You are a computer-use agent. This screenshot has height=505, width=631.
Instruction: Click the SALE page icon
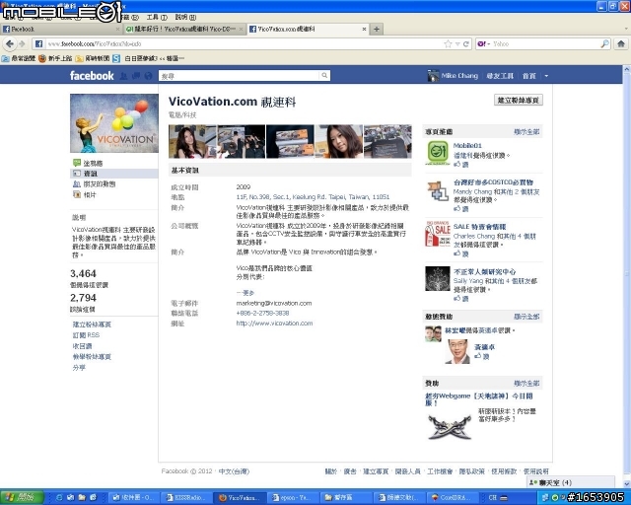[x=438, y=234]
